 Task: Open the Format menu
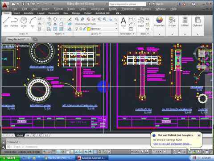tap(58, 9)
